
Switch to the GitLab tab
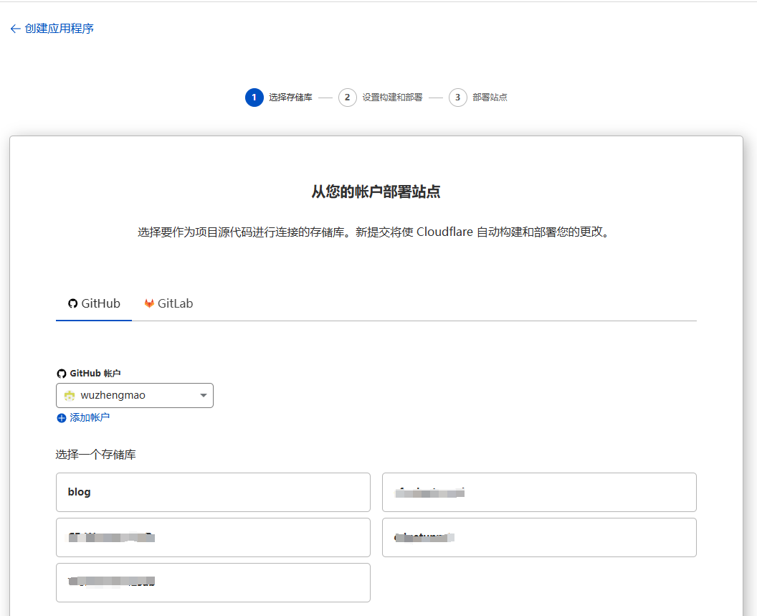[168, 303]
